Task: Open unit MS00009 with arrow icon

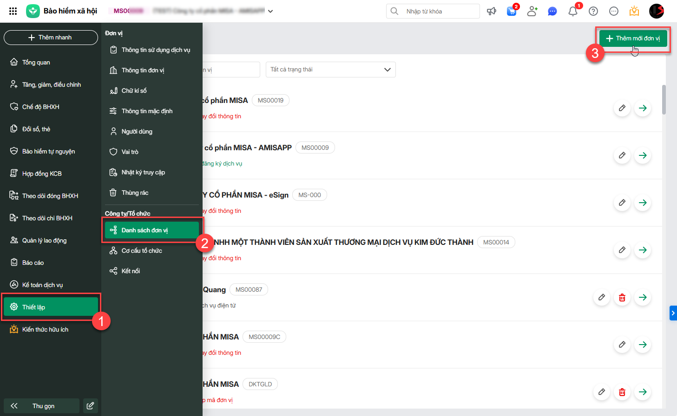Action: [x=643, y=155]
